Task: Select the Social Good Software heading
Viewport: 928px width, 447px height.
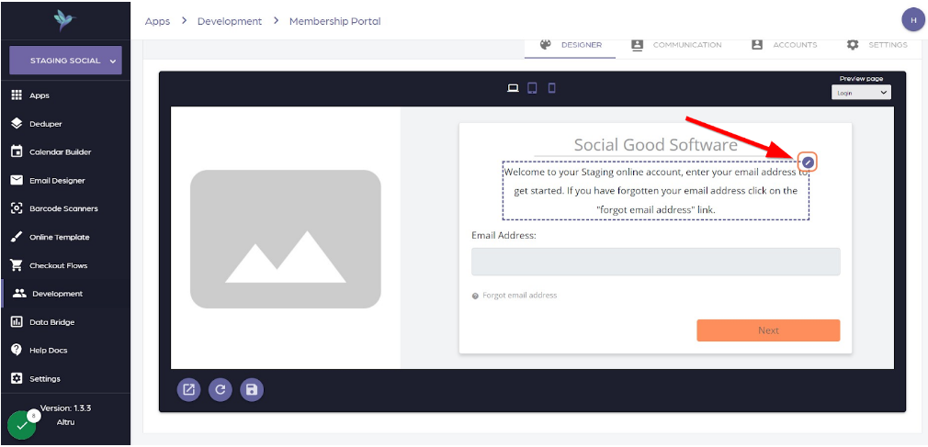Action: click(656, 144)
